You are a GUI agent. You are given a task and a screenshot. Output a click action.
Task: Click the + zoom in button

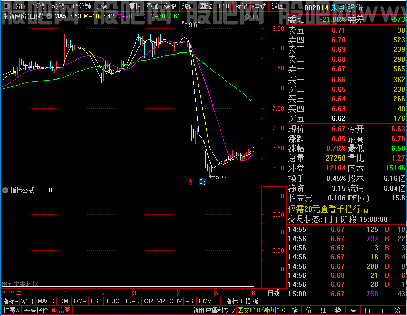pos(268,301)
